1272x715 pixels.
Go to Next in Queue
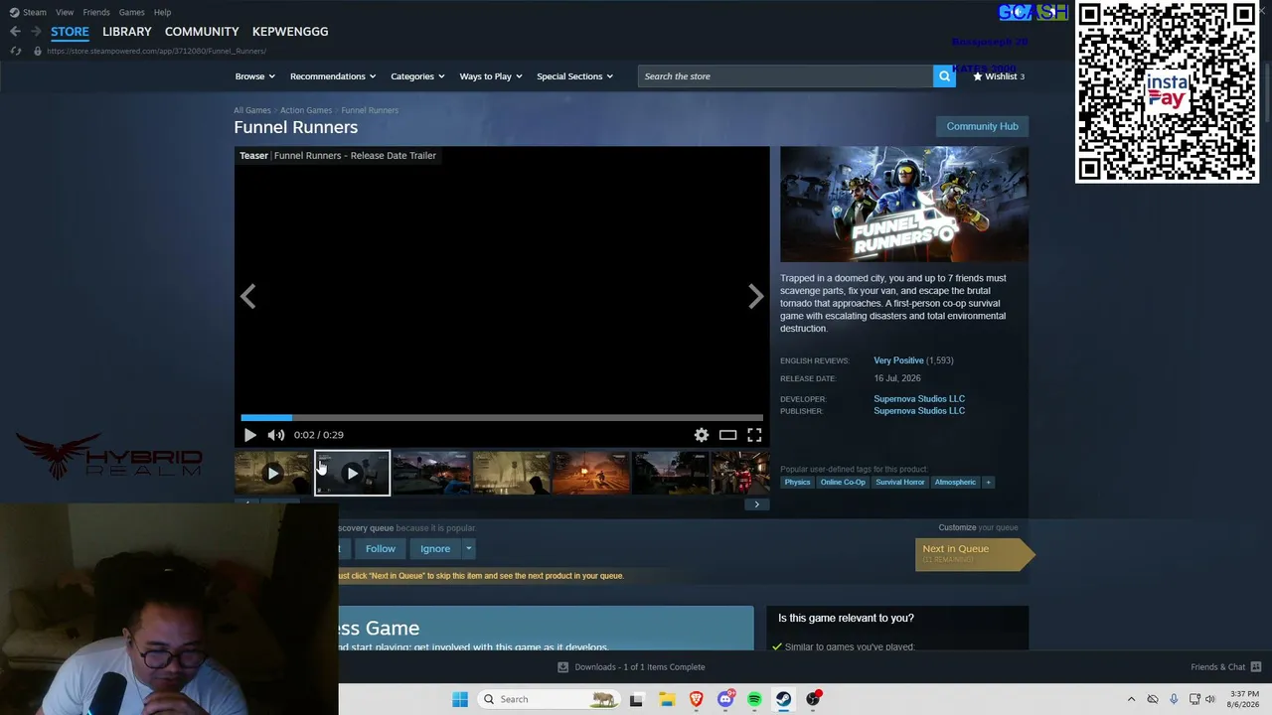click(974, 554)
